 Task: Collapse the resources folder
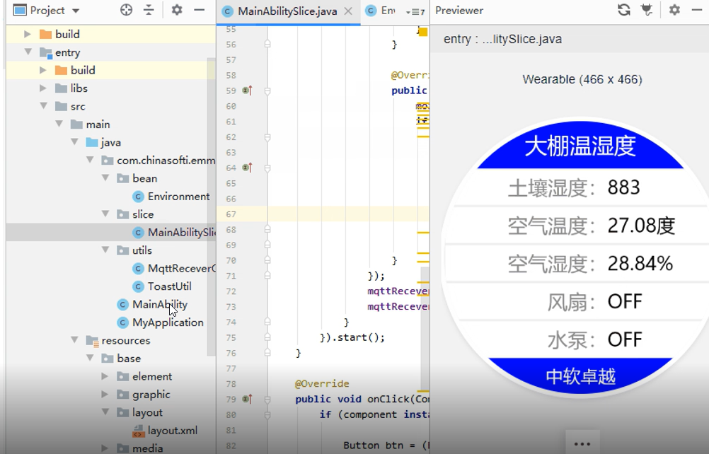click(x=74, y=340)
